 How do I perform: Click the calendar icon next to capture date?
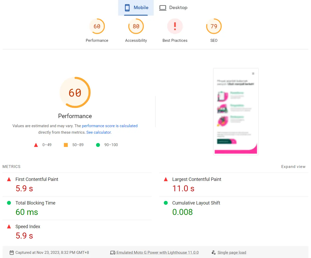pyautogui.click(x=11, y=253)
